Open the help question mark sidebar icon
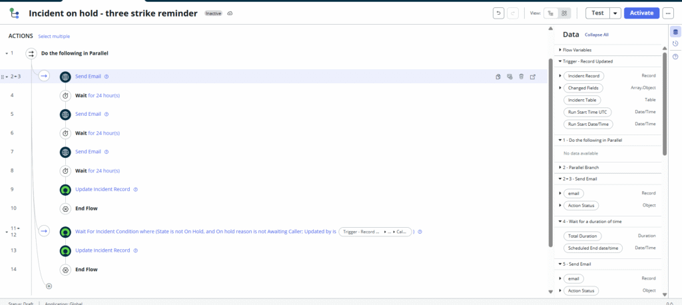 pos(675,57)
